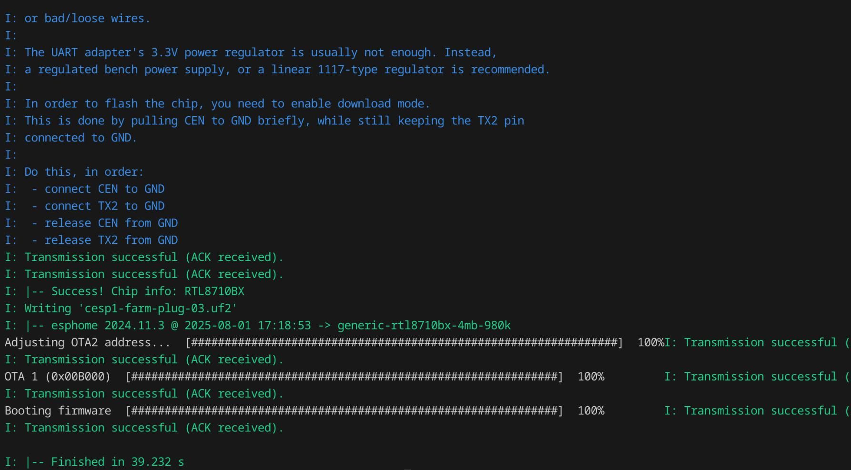Click the "Finished in 39.232 s" line

pyautogui.click(x=117, y=462)
